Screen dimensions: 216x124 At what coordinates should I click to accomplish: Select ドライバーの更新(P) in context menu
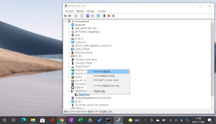[x=102, y=72]
